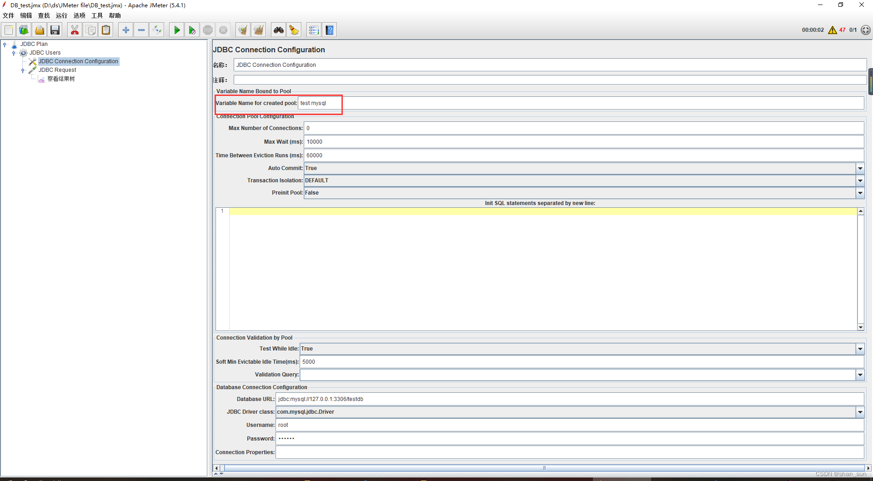This screenshot has width=873, height=481.
Task: Open the 选项 menu
Action: point(79,15)
